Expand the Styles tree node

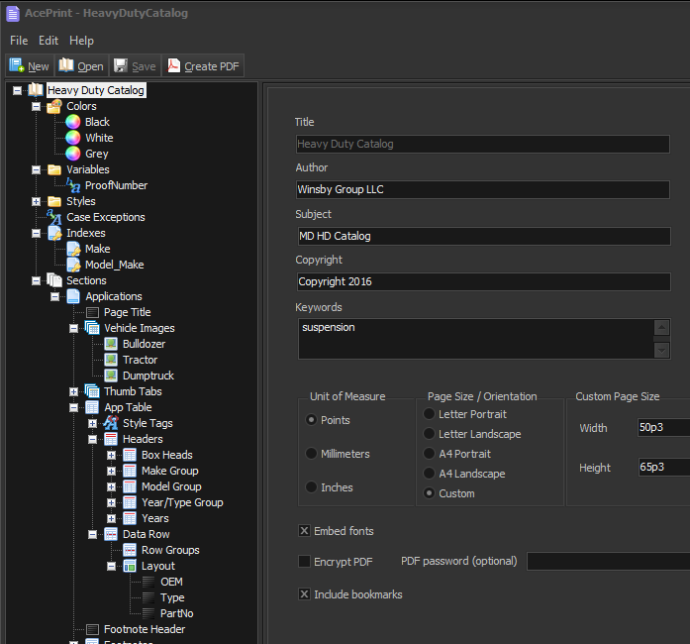(37, 201)
